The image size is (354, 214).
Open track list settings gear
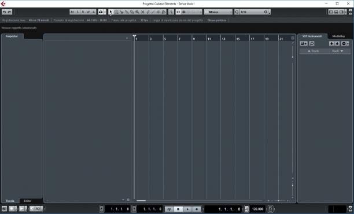128,200
